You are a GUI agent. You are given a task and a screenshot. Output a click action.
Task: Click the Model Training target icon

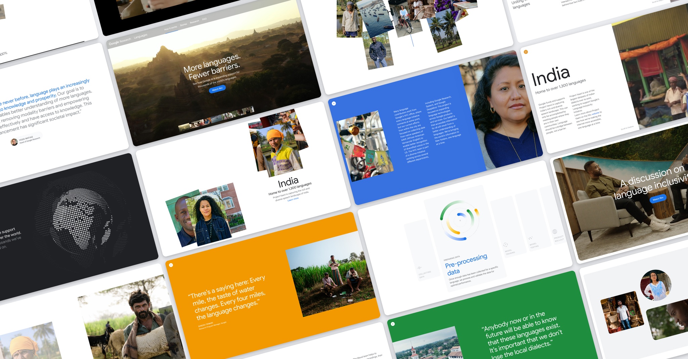506,244
